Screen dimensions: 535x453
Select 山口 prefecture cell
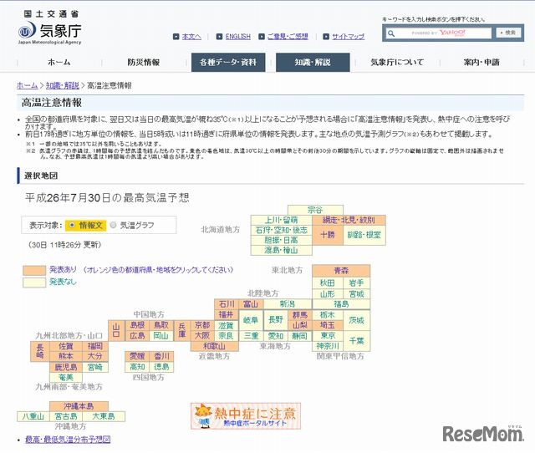pyautogui.click(x=116, y=330)
